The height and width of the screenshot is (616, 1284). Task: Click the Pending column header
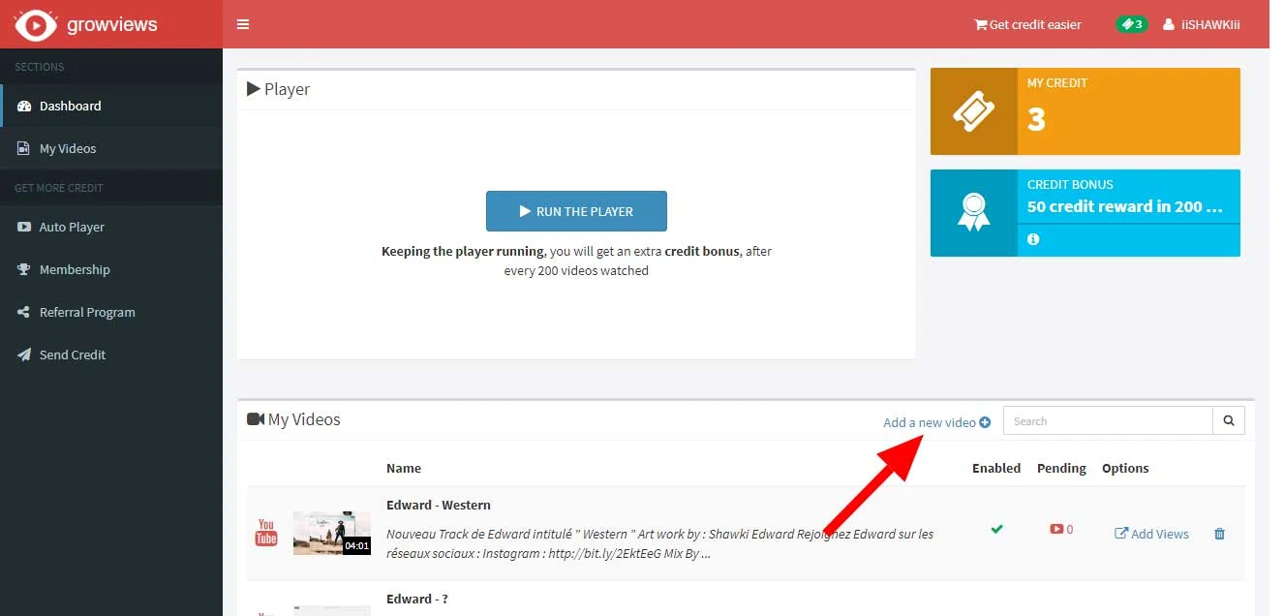click(x=1061, y=468)
